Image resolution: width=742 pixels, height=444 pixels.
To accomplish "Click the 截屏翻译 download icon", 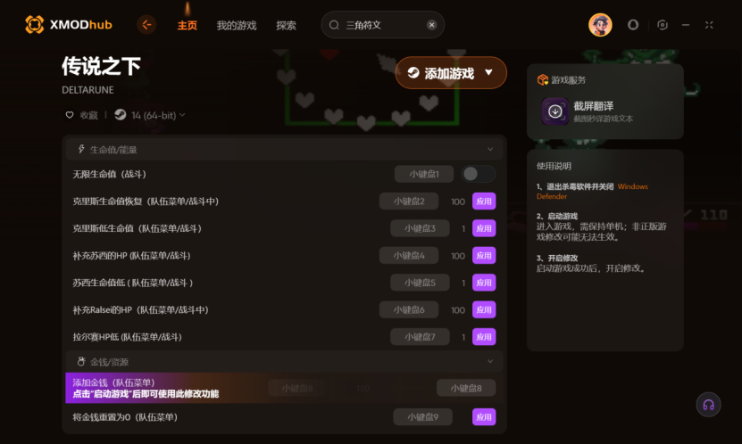I will click(555, 111).
